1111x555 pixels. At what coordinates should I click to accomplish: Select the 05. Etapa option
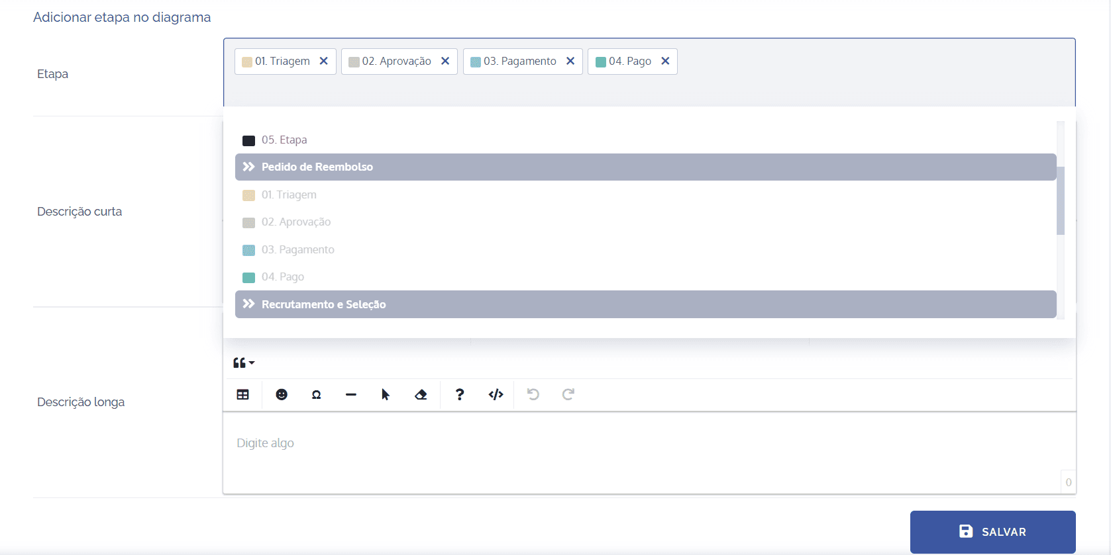(x=645, y=140)
